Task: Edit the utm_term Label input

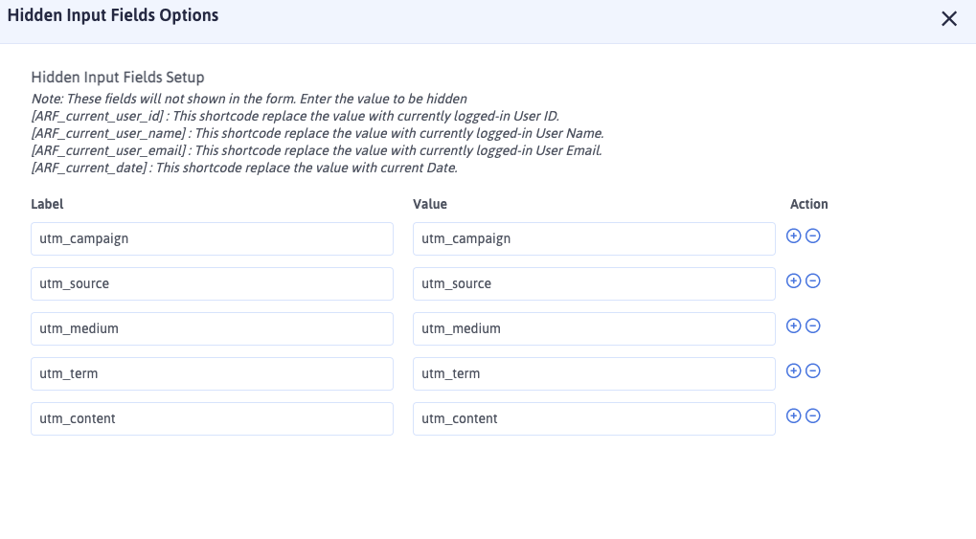Action: click(x=212, y=374)
